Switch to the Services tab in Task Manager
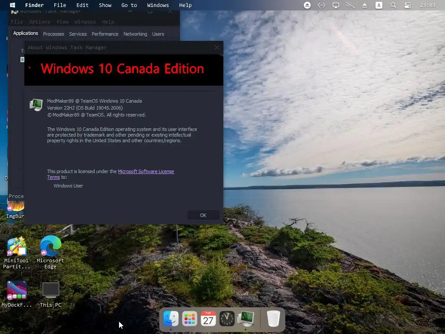 click(x=78, y=34)
